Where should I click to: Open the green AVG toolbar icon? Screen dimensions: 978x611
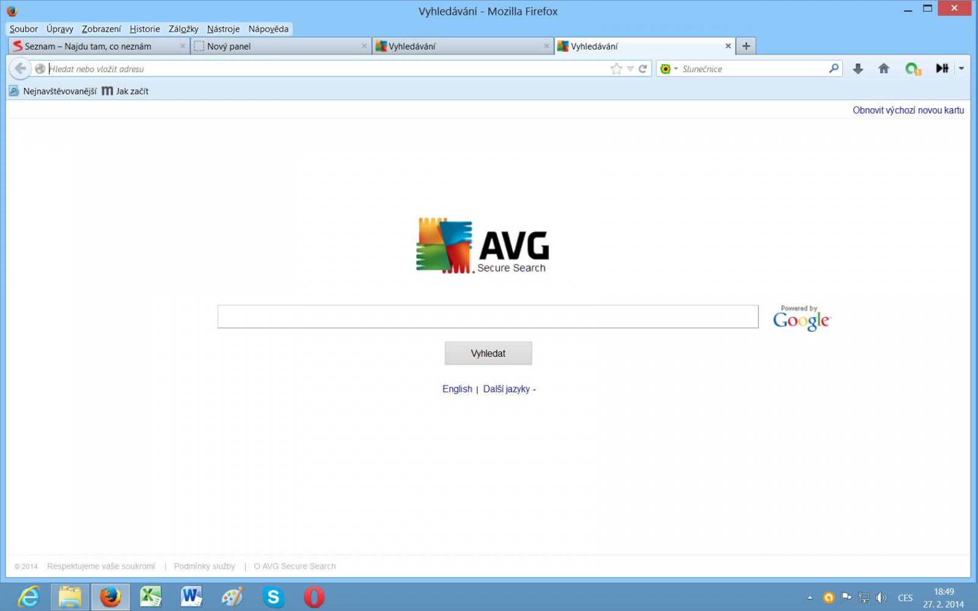click(913, 68)
